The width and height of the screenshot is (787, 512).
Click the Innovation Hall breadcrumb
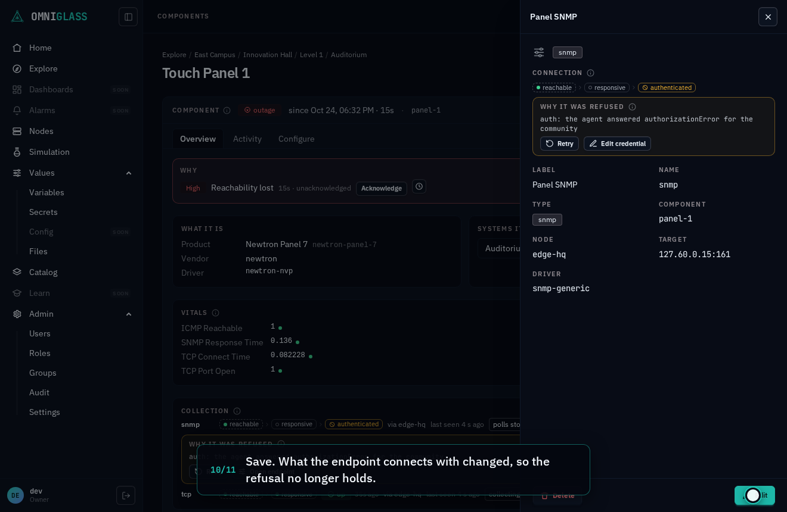click(x=268, y=55)
